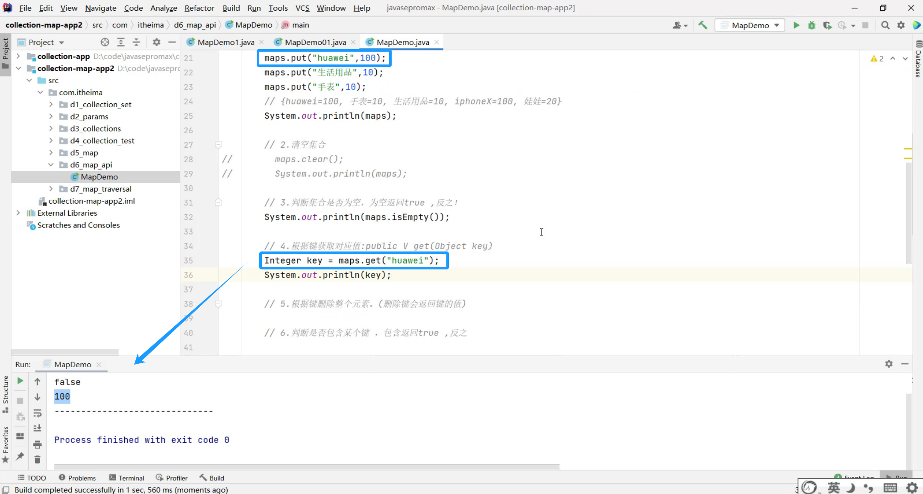Toggle scroll to end in console

(x=38, y=428)
